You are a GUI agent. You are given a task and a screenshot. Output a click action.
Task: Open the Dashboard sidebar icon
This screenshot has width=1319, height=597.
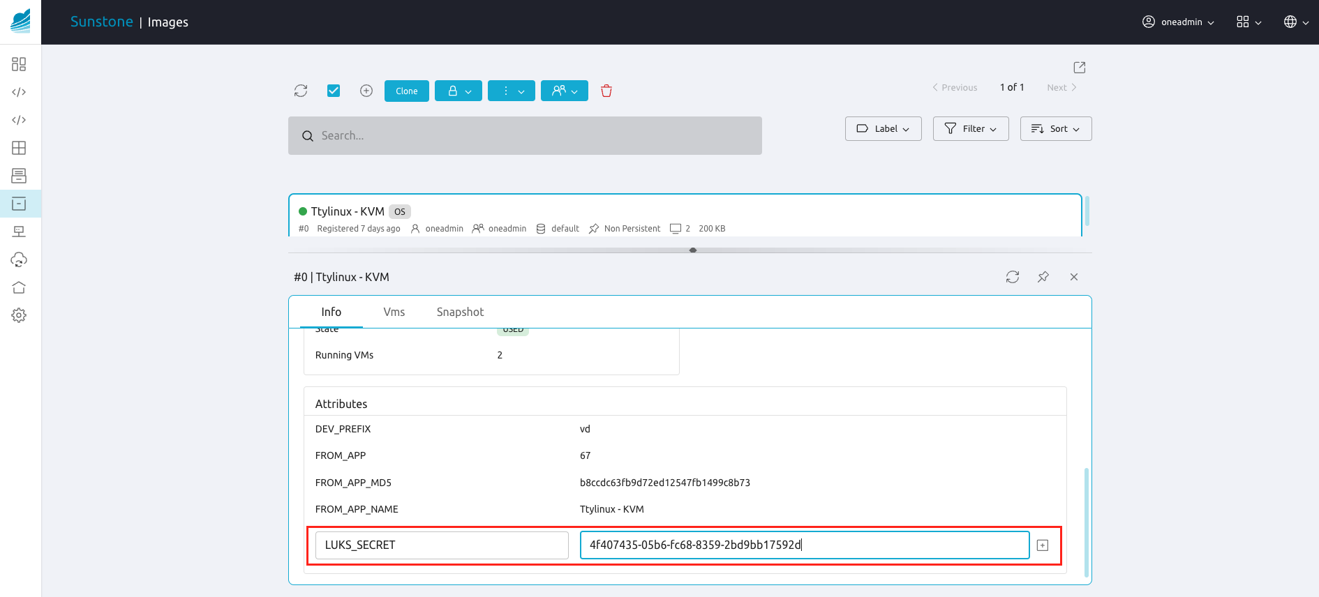click(19, 64)
